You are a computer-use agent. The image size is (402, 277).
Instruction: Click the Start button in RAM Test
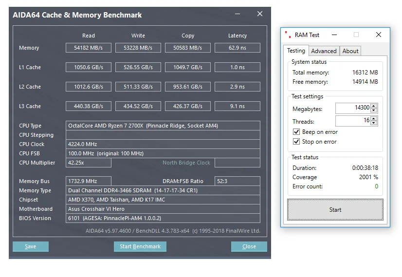coord(335,209)
